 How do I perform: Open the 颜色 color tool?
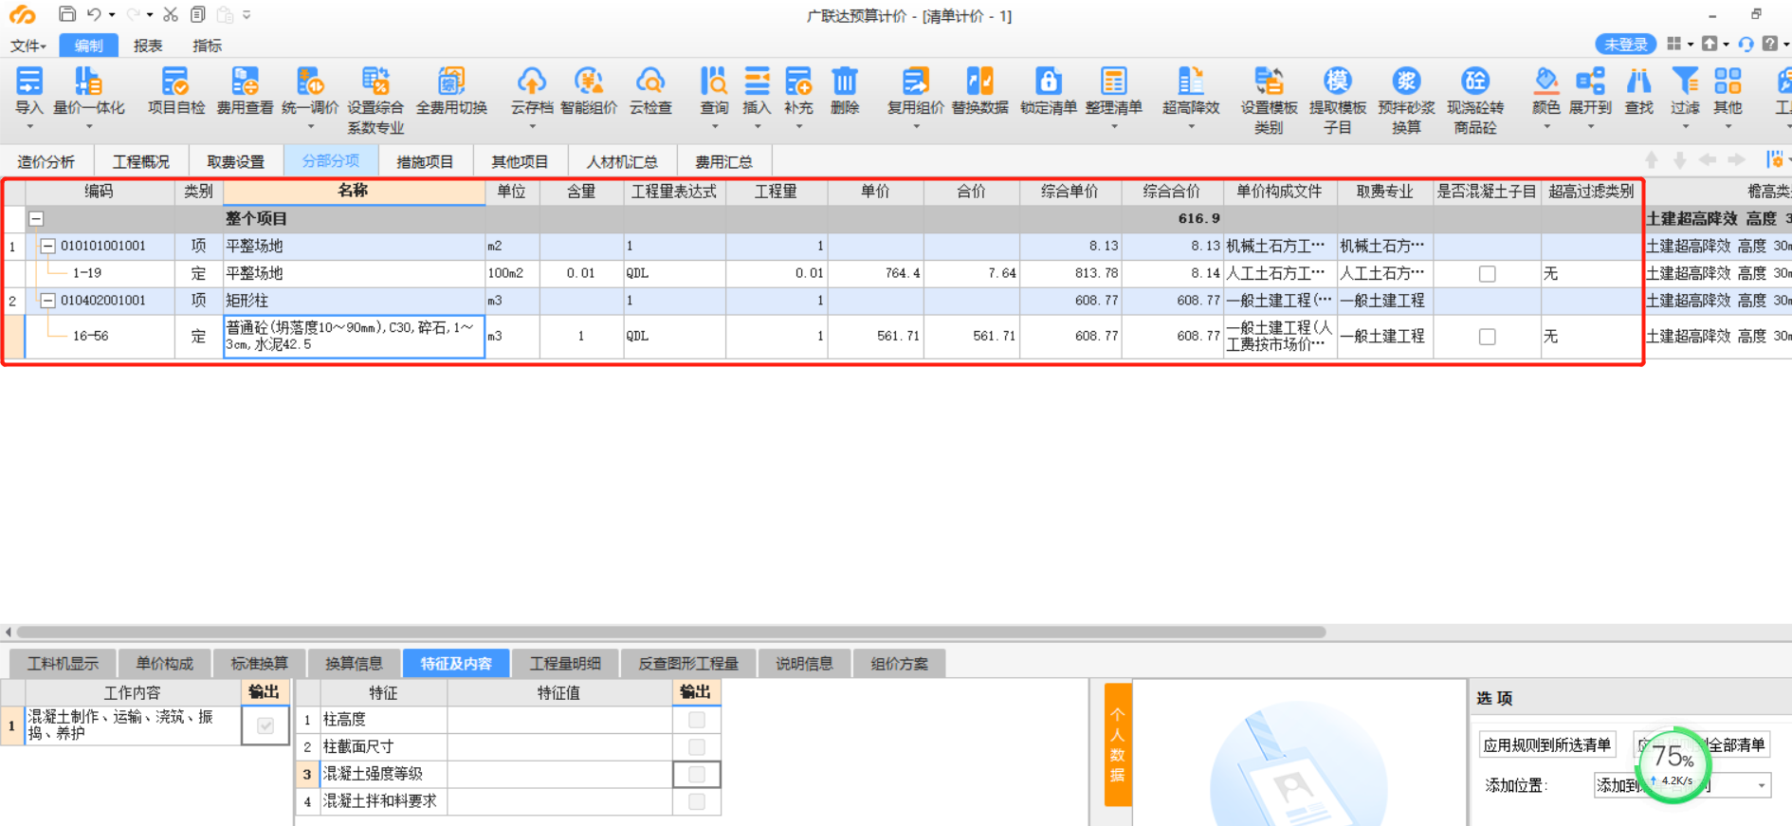(x=1546, y=93)
